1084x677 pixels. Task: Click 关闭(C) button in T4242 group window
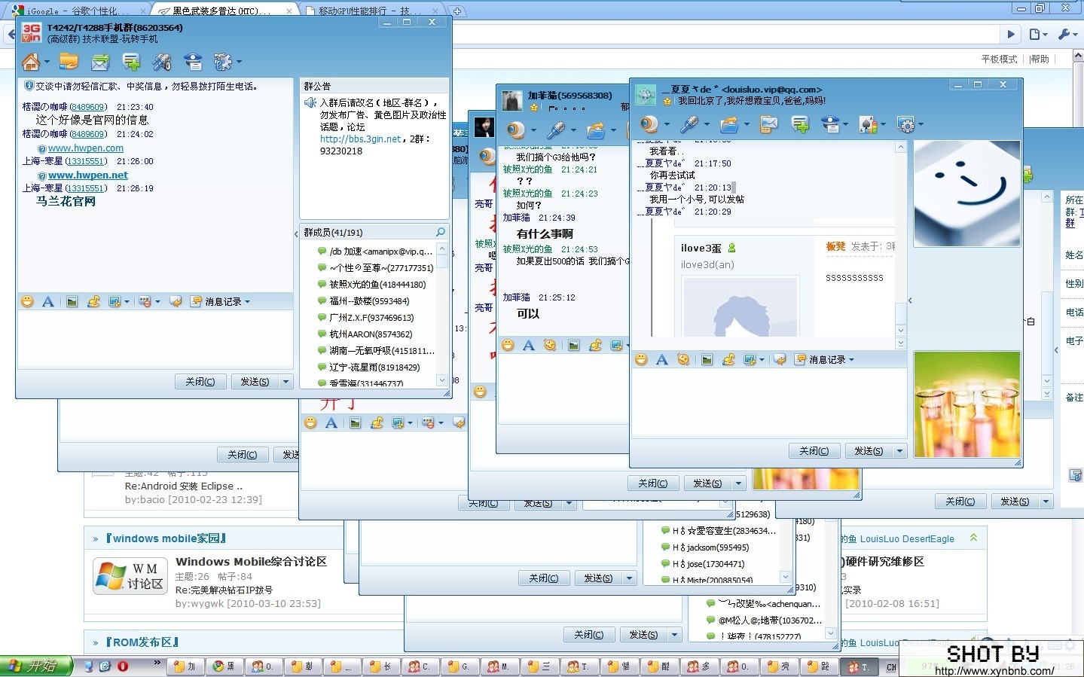(200, 382)
